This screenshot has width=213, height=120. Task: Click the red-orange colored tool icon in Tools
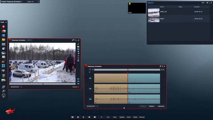(x=3, y=61)
